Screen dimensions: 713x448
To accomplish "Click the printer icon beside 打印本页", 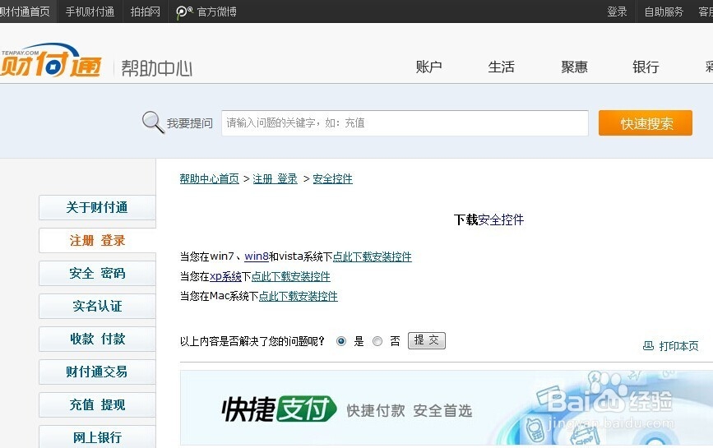I will [648, 346].
